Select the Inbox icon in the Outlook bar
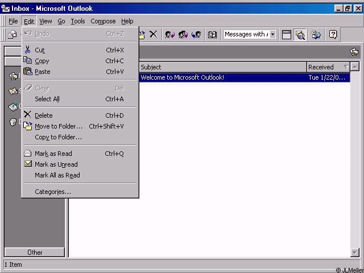 click(13, 76)
